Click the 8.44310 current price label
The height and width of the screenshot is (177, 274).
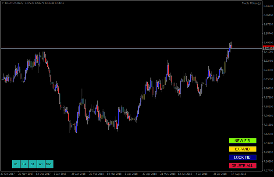pyautogui.click(x=268, y=48)
